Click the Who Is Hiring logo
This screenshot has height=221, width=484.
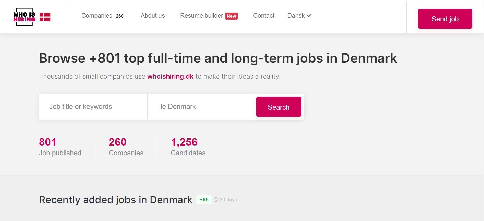25,17
